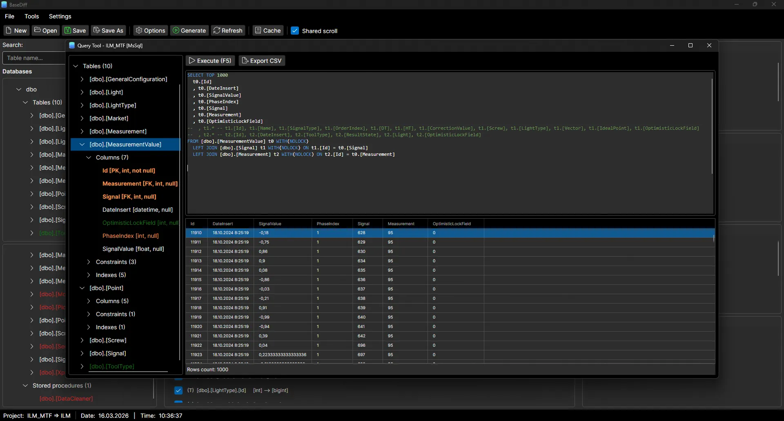The height and width of the screenshot is (421, 784).
Task: Uncheck the [dbo].[LightType].[Id] migration entry
Action: 178,390
